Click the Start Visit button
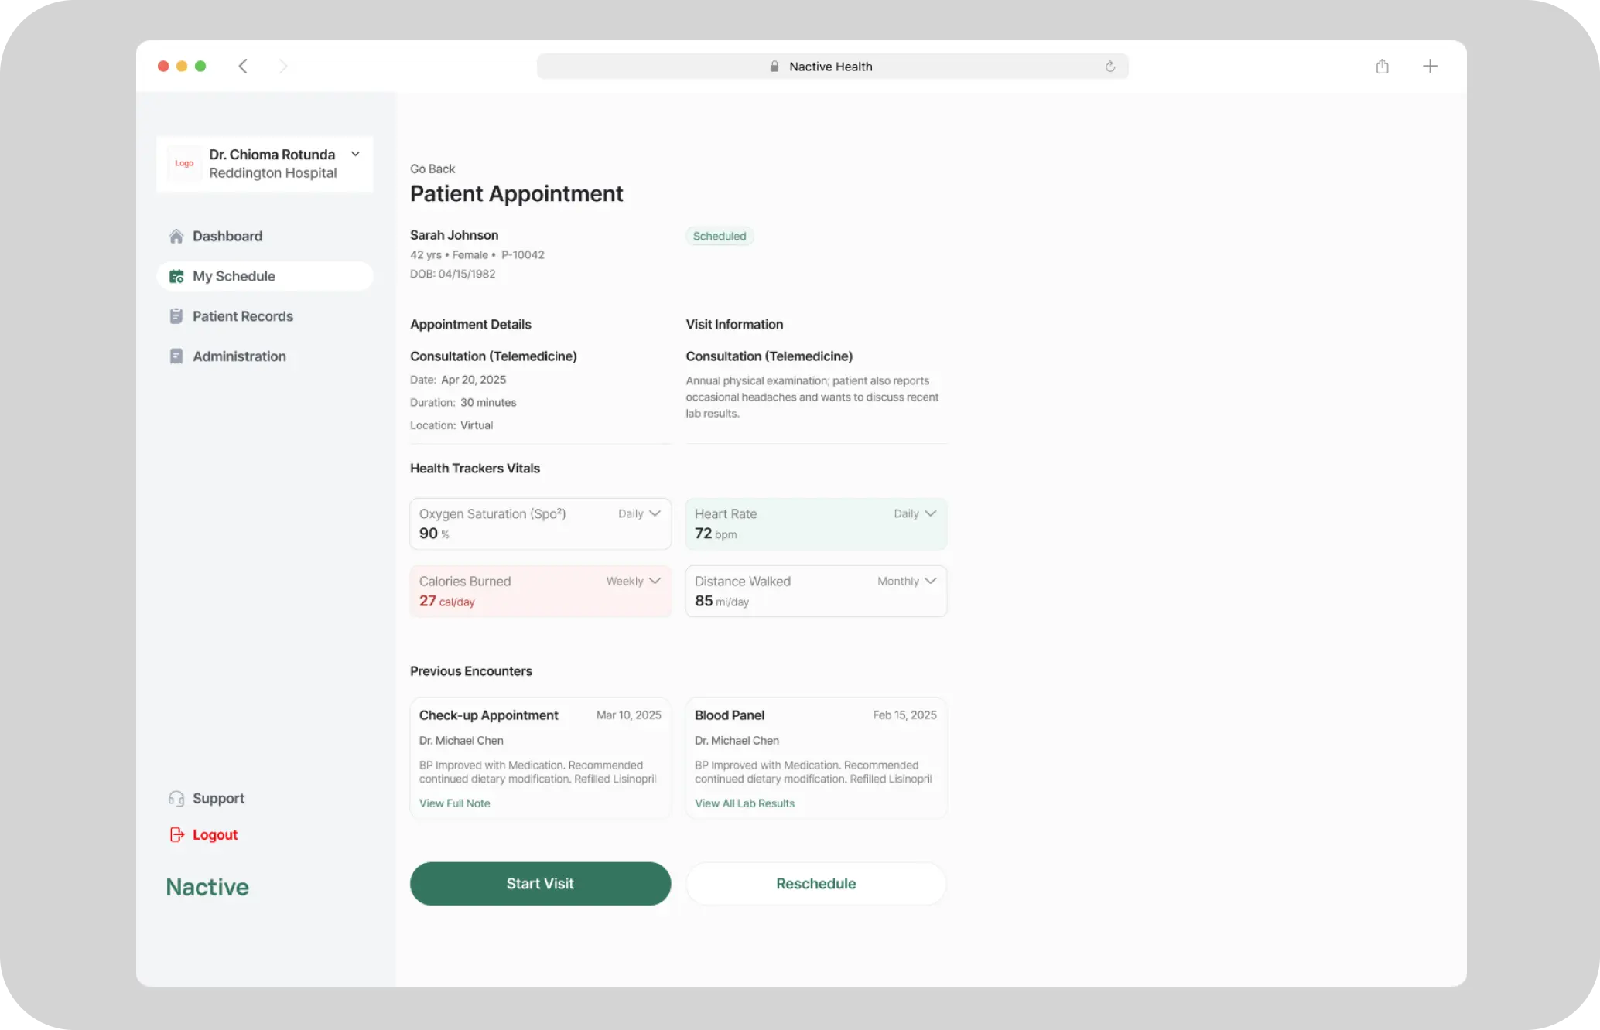1600x1030 pixels. [x=540, y=884]
